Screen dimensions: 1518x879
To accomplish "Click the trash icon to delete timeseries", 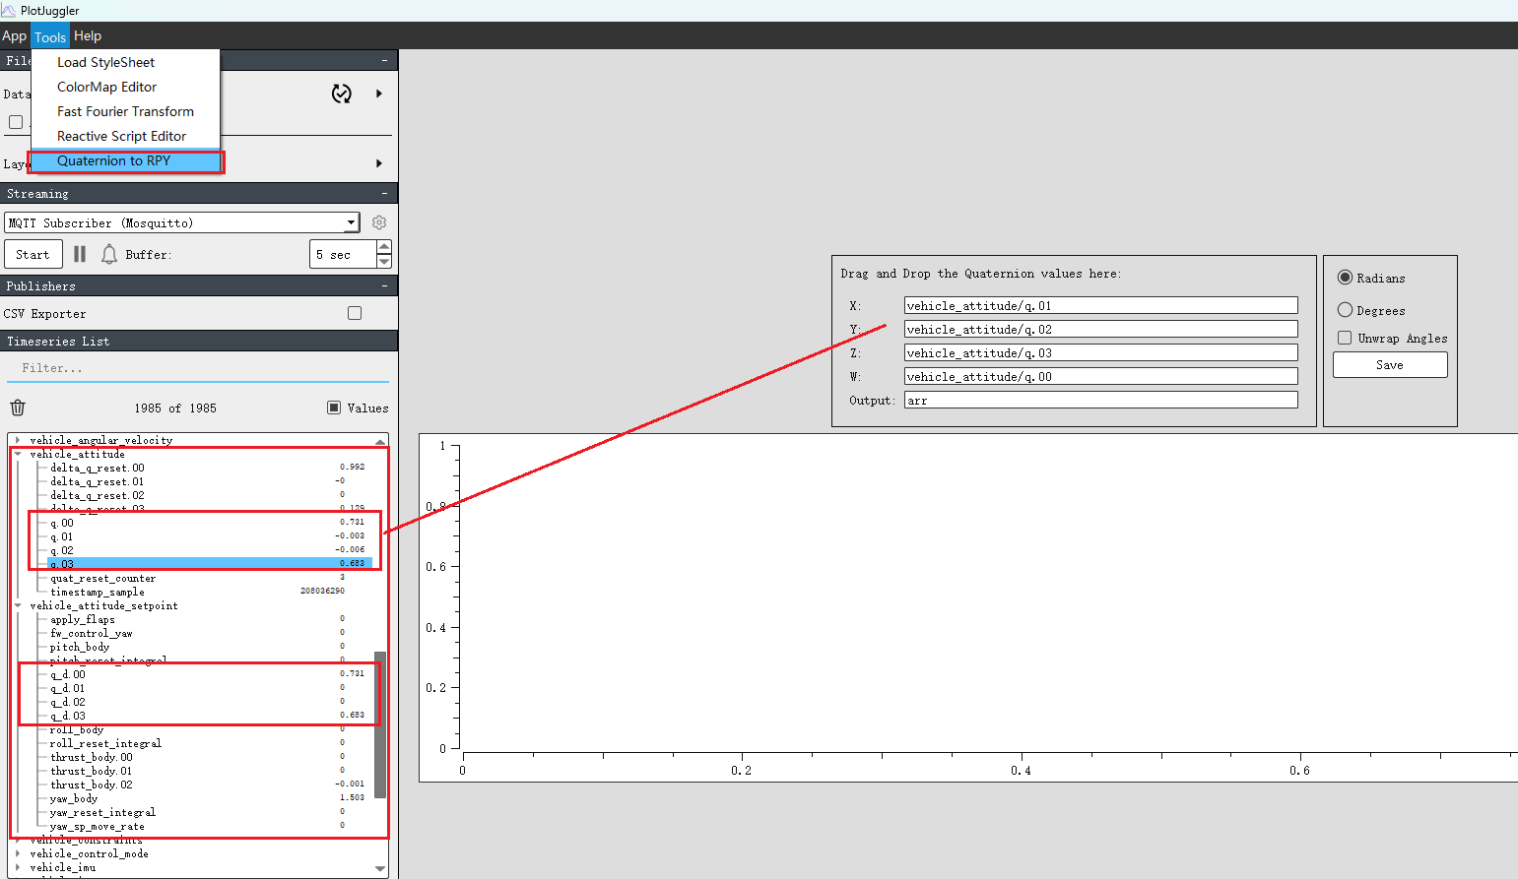I will coord(18,408).
